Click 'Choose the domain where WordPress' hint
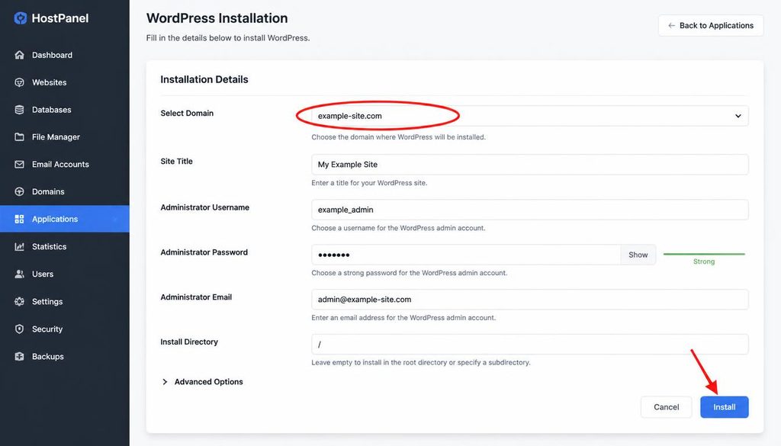This screenshot has width=781, height=446. tap(398, 137)
